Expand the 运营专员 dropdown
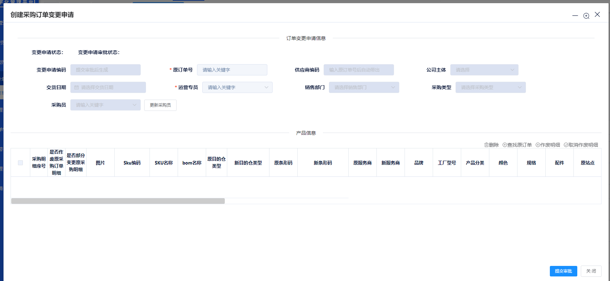 (237, 87)
